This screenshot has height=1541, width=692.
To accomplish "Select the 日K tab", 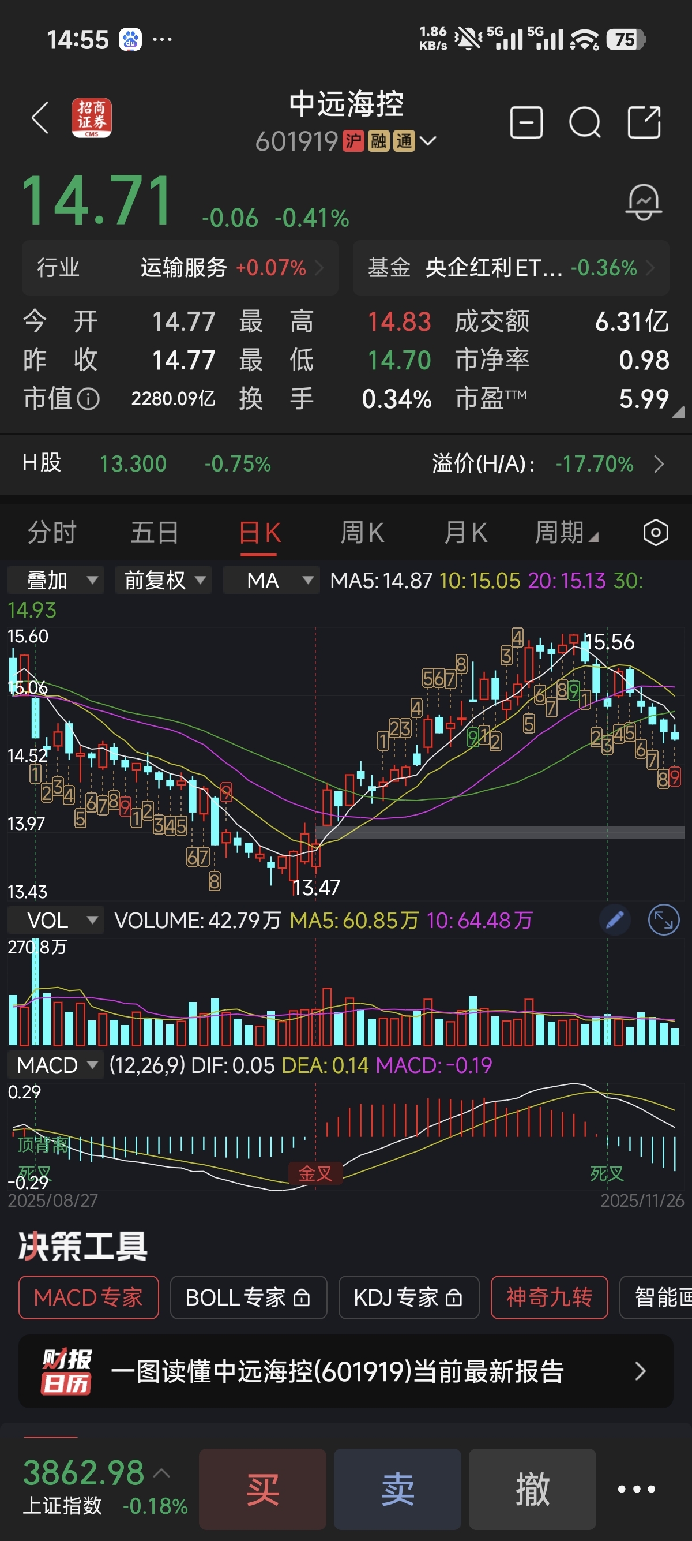I will point(259,532).
